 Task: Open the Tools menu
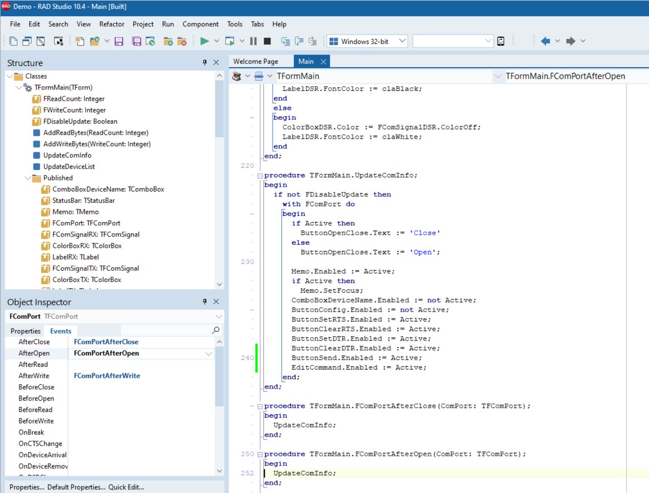coord(235,24)
